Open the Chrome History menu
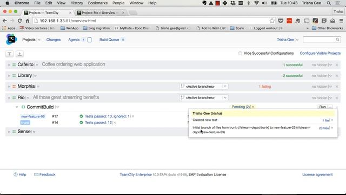The height and width of the screenshot is (195, 346). coord(77,3)
